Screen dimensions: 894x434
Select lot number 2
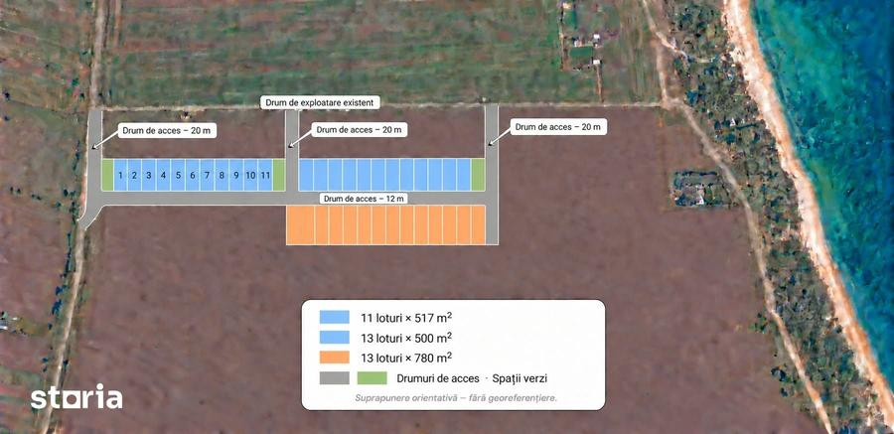pyautogui.click(x=134, y=175)
